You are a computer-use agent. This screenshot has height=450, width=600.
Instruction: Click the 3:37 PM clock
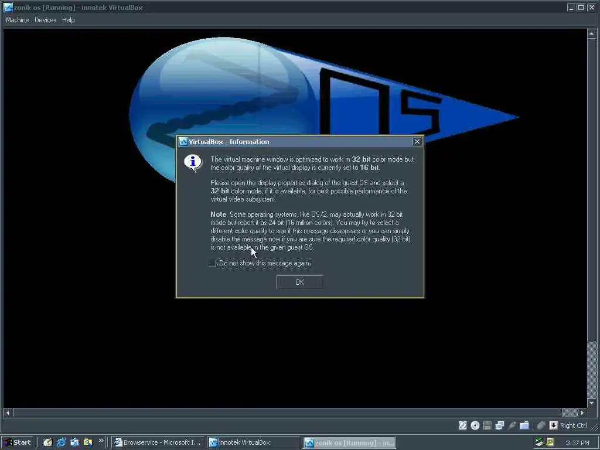[x=578, y=443]
